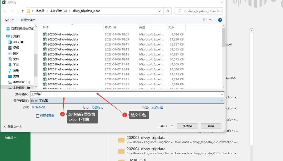This screenshot has height=161, width=283.
Task: Select file 202004-divvy-tripdata
Action: click(x=63, y=34)
